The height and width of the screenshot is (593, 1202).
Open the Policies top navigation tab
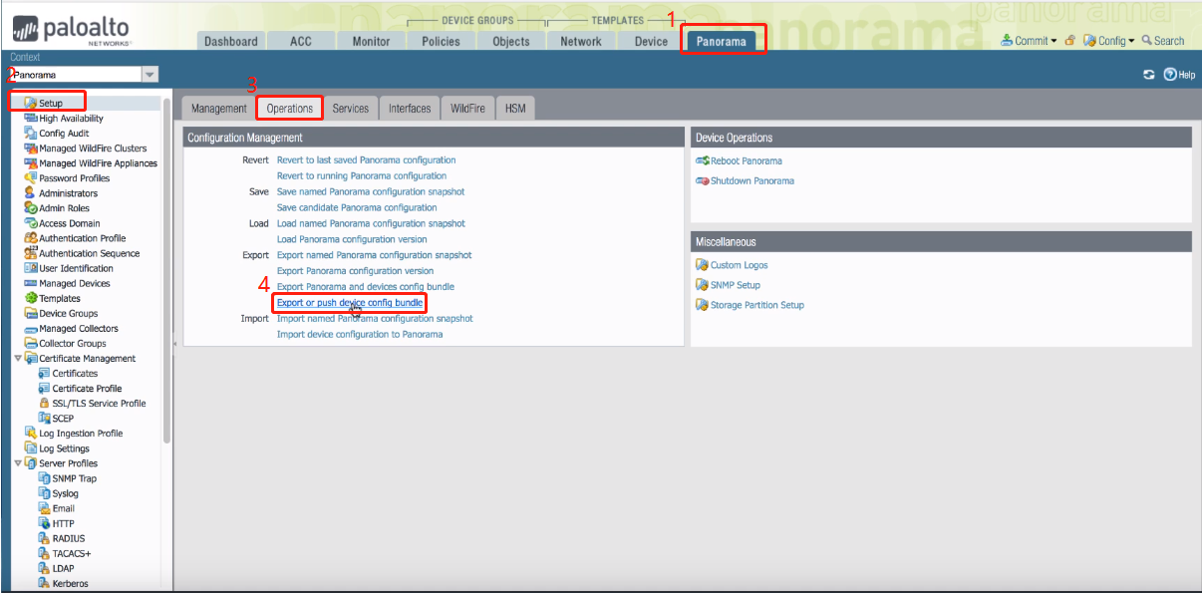coord(441,41)
